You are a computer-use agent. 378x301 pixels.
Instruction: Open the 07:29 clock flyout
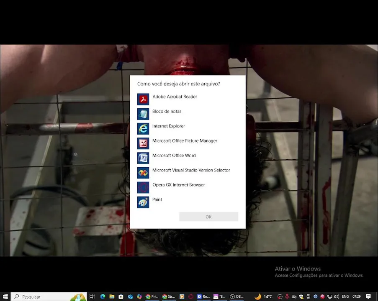[x=357, y=296]
